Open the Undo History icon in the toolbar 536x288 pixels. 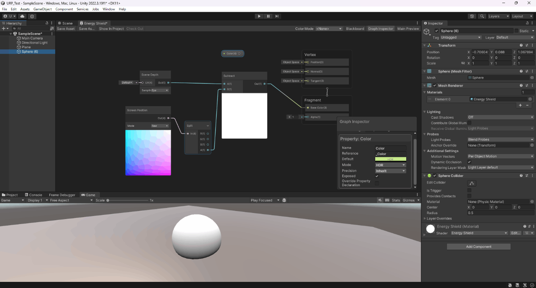[472, 16]
